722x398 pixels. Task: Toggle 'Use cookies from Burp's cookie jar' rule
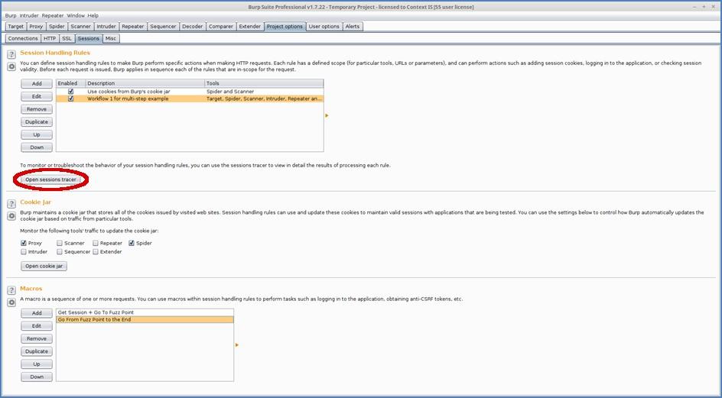(x=70, y=92)
